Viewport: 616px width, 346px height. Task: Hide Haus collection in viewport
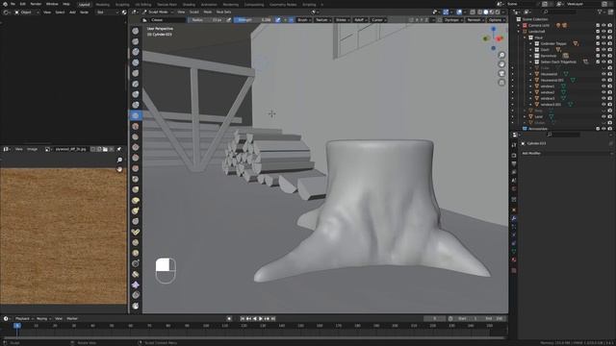point(603,37)
